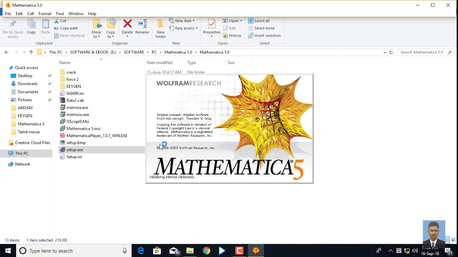This screenshot has height=257, width=458.
Task: Click History in the ribbon
Action: pos(232,35)
